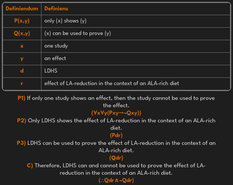Click the Definiendum column header
Viewport: 233px width, 185px height.
(22, 8)
